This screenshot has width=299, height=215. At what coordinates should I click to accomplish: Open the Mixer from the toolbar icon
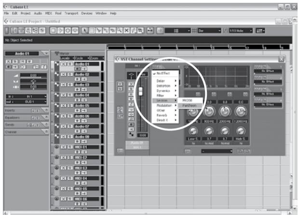point(42,30)
